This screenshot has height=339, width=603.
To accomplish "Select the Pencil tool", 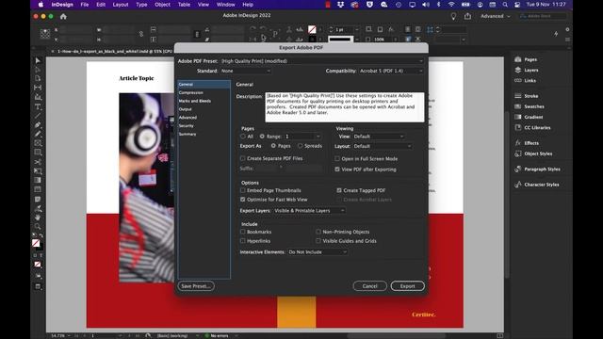I will pyautogui.click(x=38, y=134).
